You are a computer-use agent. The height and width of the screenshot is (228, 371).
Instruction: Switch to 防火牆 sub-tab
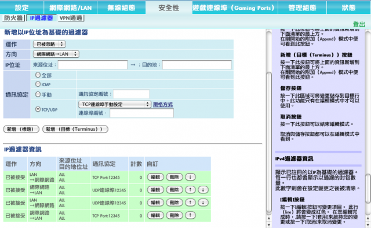point(13,18)
